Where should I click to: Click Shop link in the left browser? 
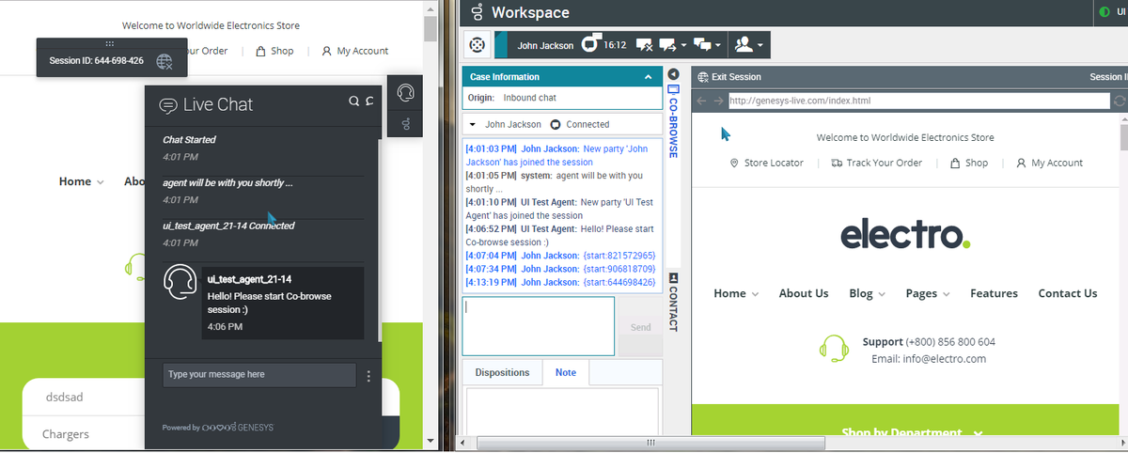(274, 51)
